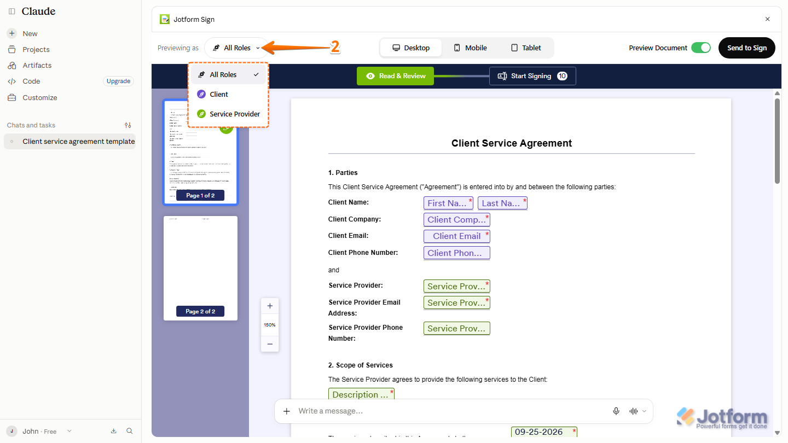Click the Upgrade link next to Code
This screenshot has height=443, width=788.
(118, 81)
